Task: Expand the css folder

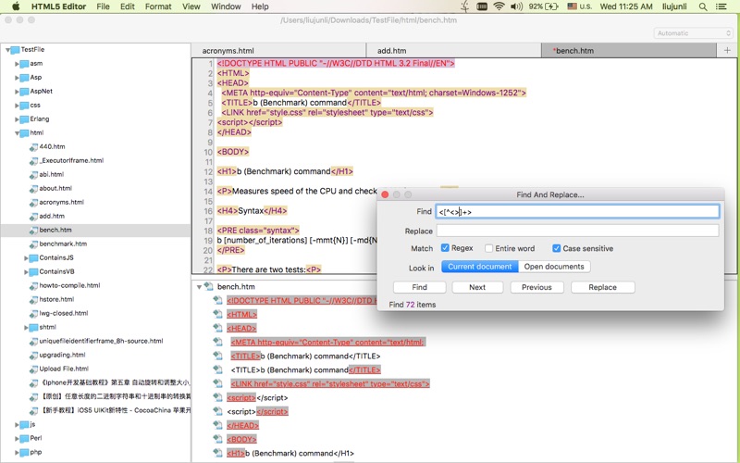Action: [x=17, y=106]
